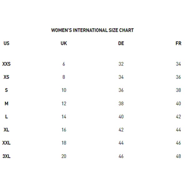Click the L size row label

[7, 117]
